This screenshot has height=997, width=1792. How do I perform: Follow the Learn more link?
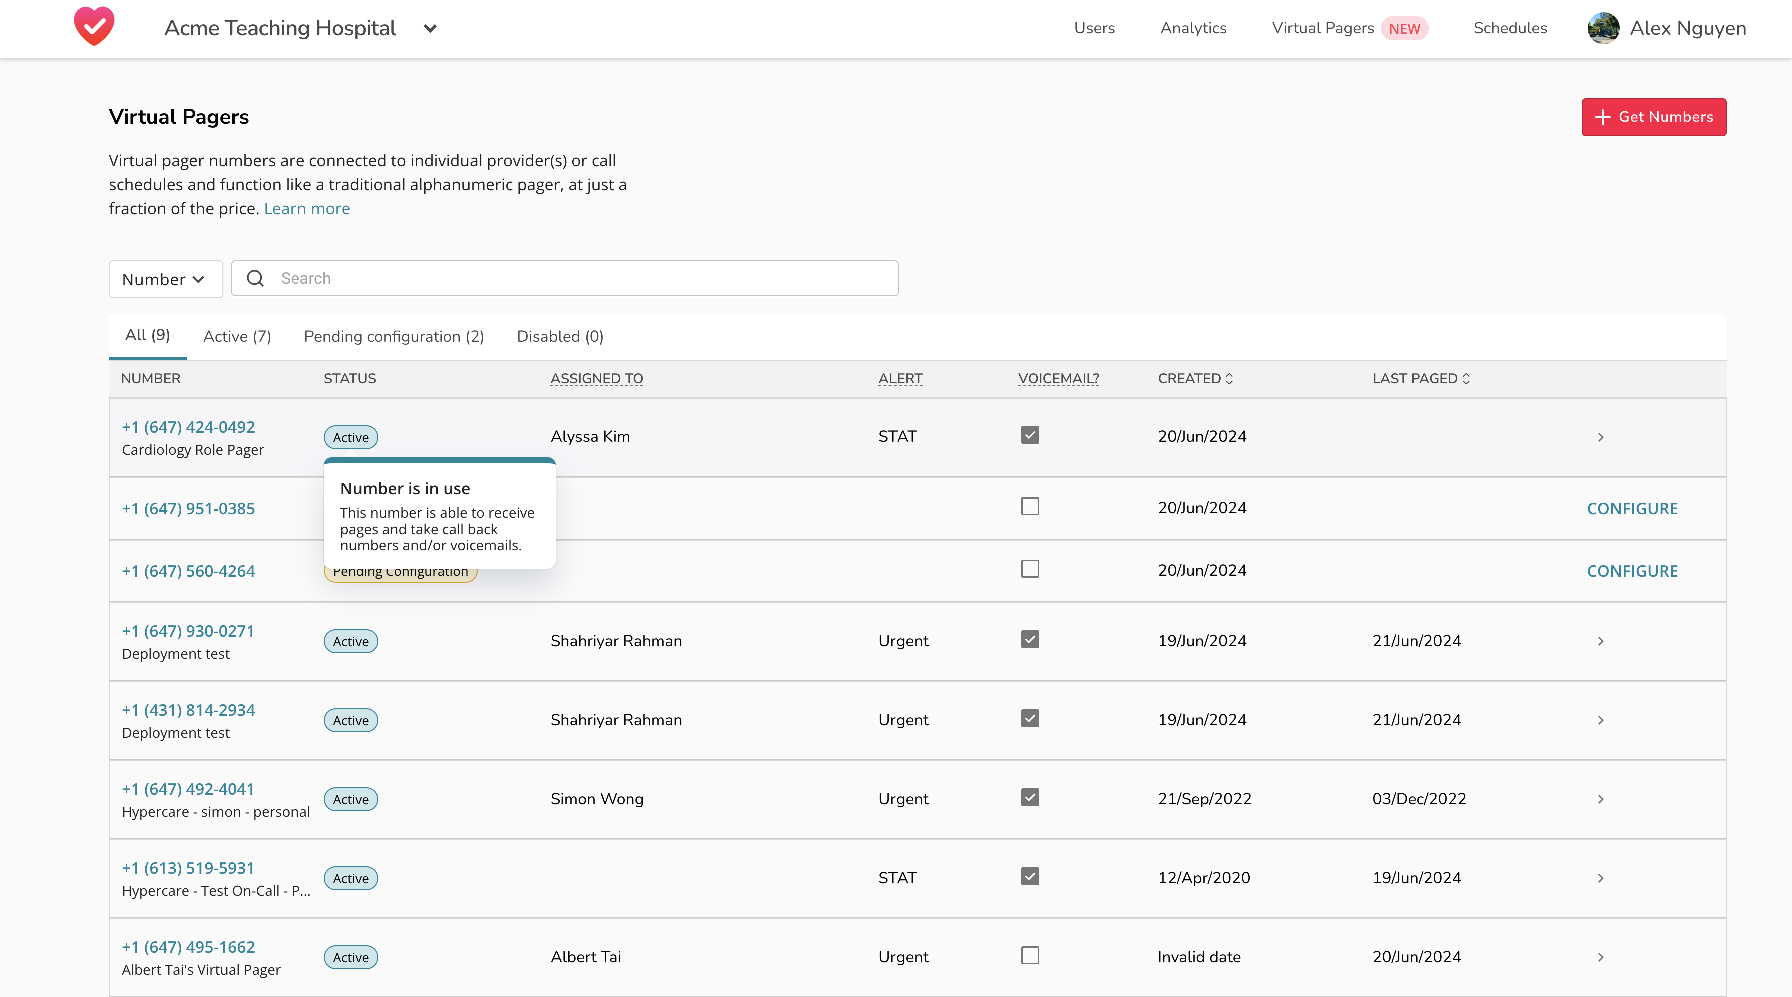[x=307, y=209]
